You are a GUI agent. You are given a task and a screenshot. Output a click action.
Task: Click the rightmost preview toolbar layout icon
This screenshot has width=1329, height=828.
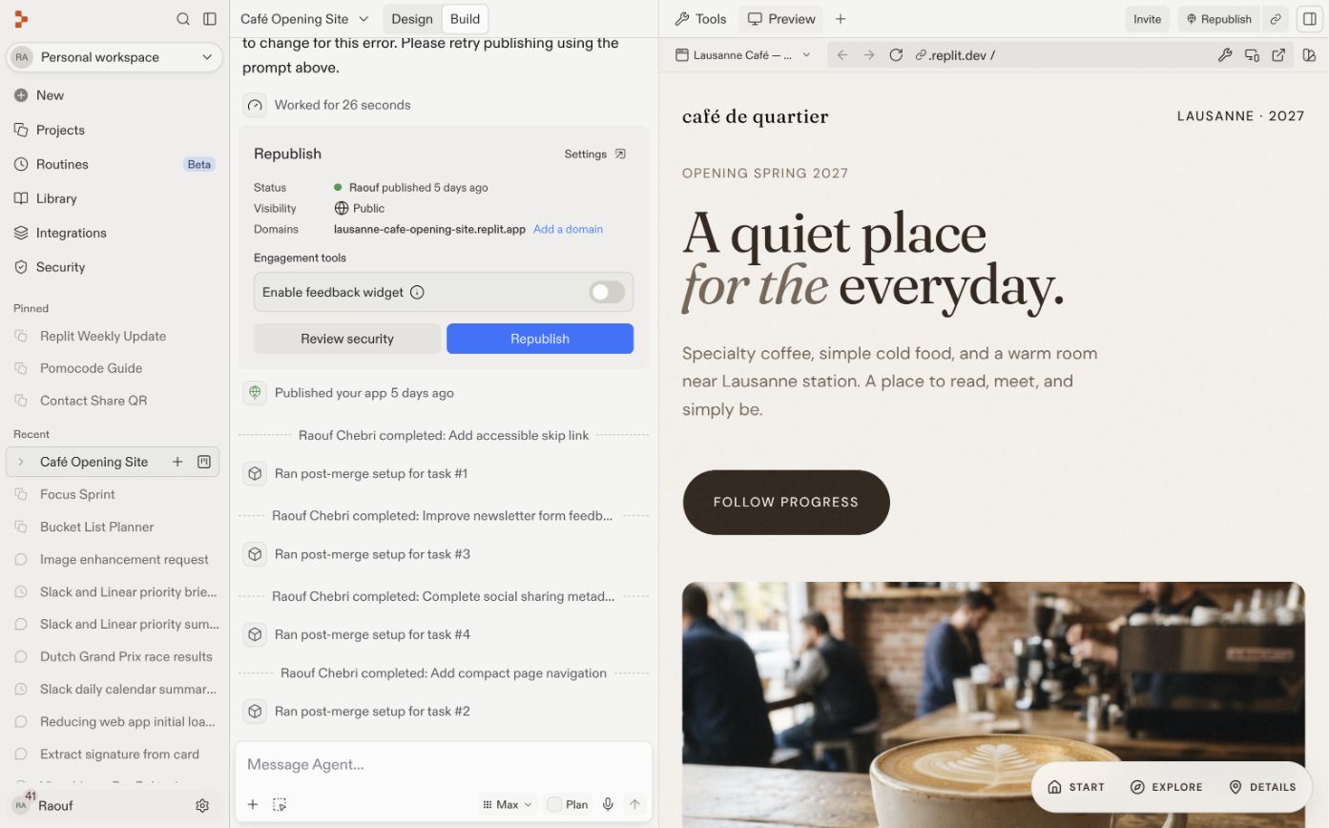pos(1310,55)
